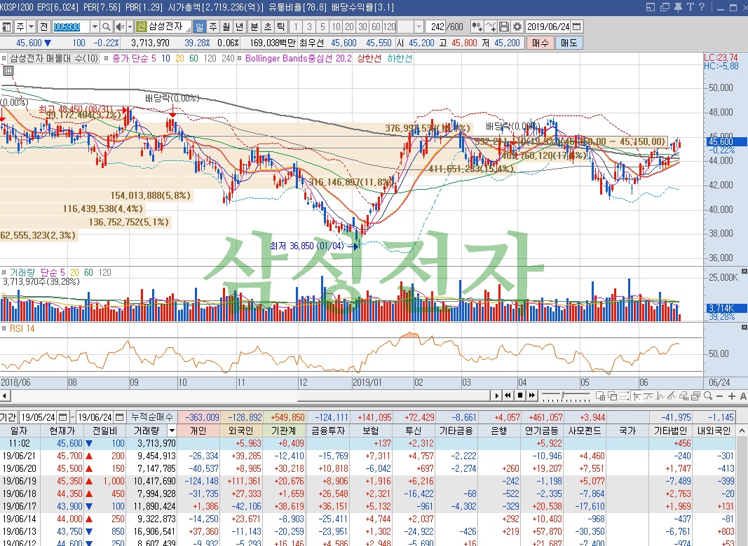Click the window layout icon in title bar
The height and width of the screenshot is (546, 748).
(x=651, y=7)
